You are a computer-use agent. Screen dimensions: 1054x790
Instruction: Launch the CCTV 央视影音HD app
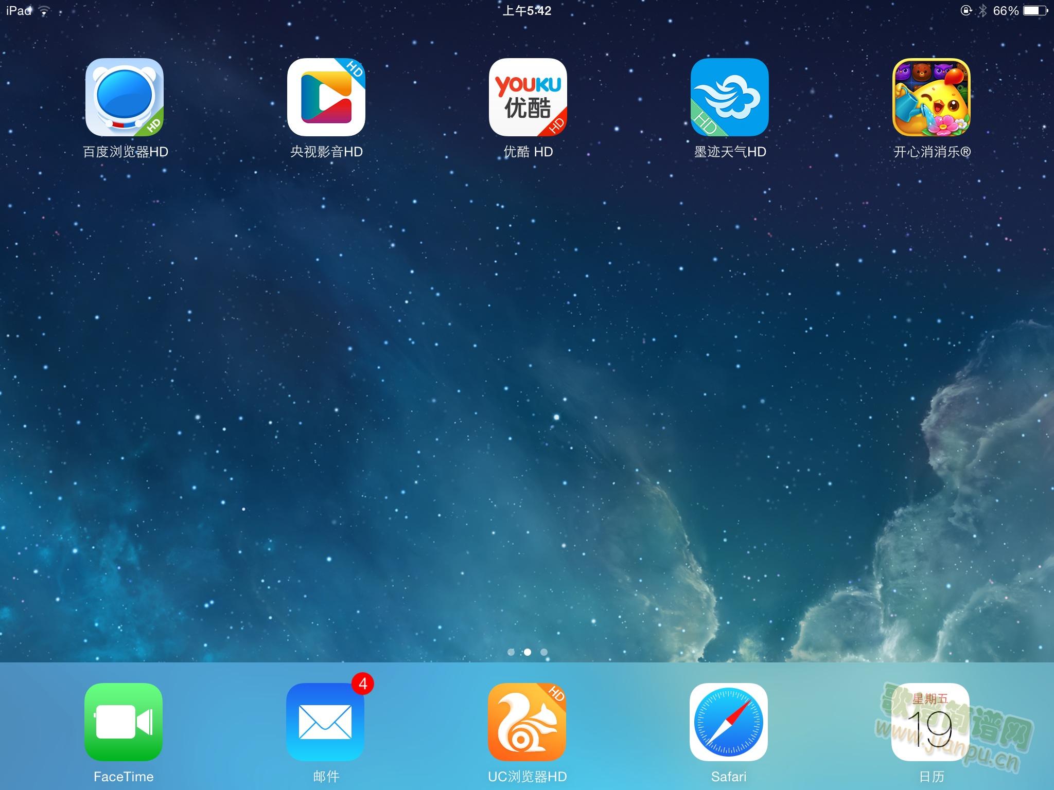[326, 97]
